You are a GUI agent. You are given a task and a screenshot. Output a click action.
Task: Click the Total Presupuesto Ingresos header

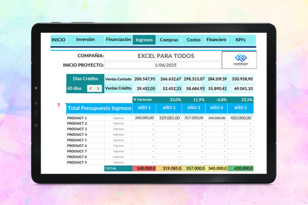(99, 108)
